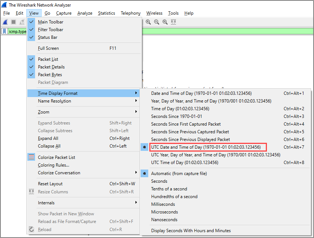Click the zoom in magnifier icon

[148, 22]
